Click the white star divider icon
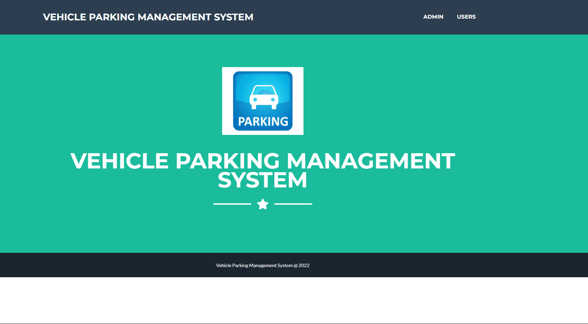Screen dimensions: 588x324 [262, 204]
